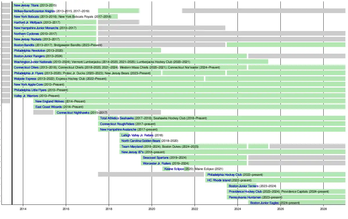Screen dimensions: 348x219
Task: Open the Hartford Jr. Wolfpack team link
Action: 28,22
